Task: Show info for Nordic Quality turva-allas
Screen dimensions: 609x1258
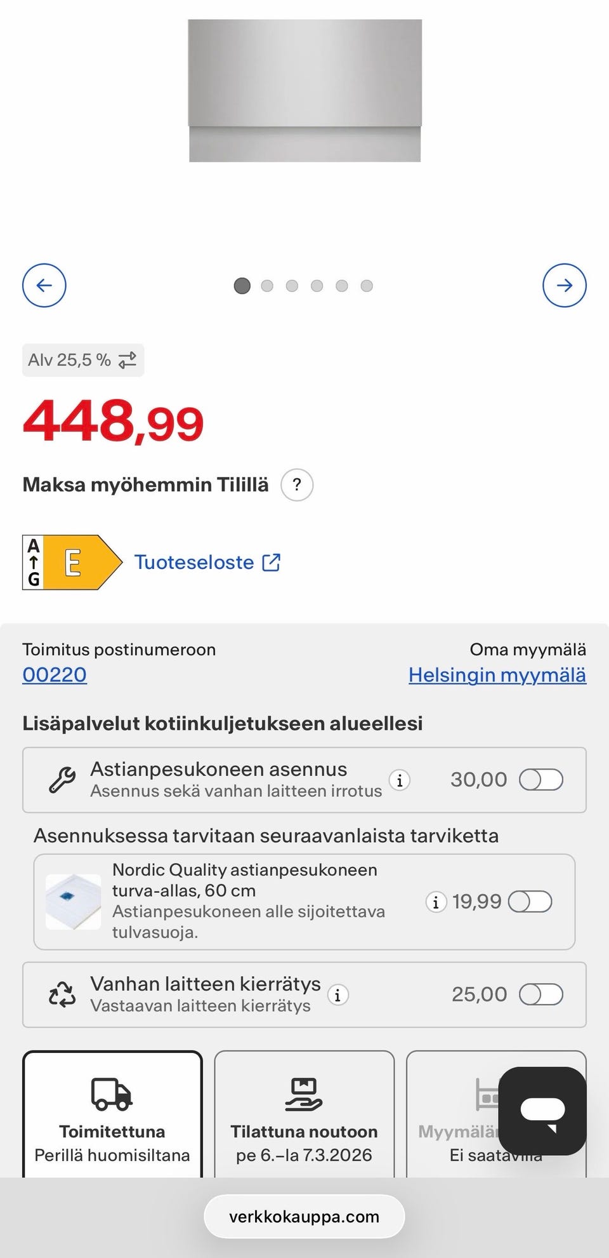Action: click(435, 902)
